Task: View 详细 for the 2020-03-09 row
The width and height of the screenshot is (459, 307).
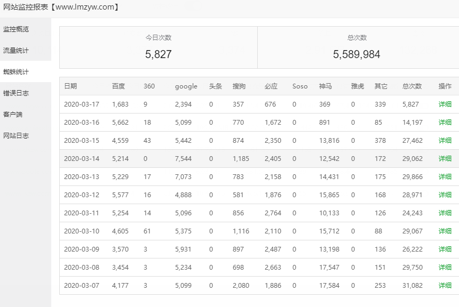Action: coord(445,249)
